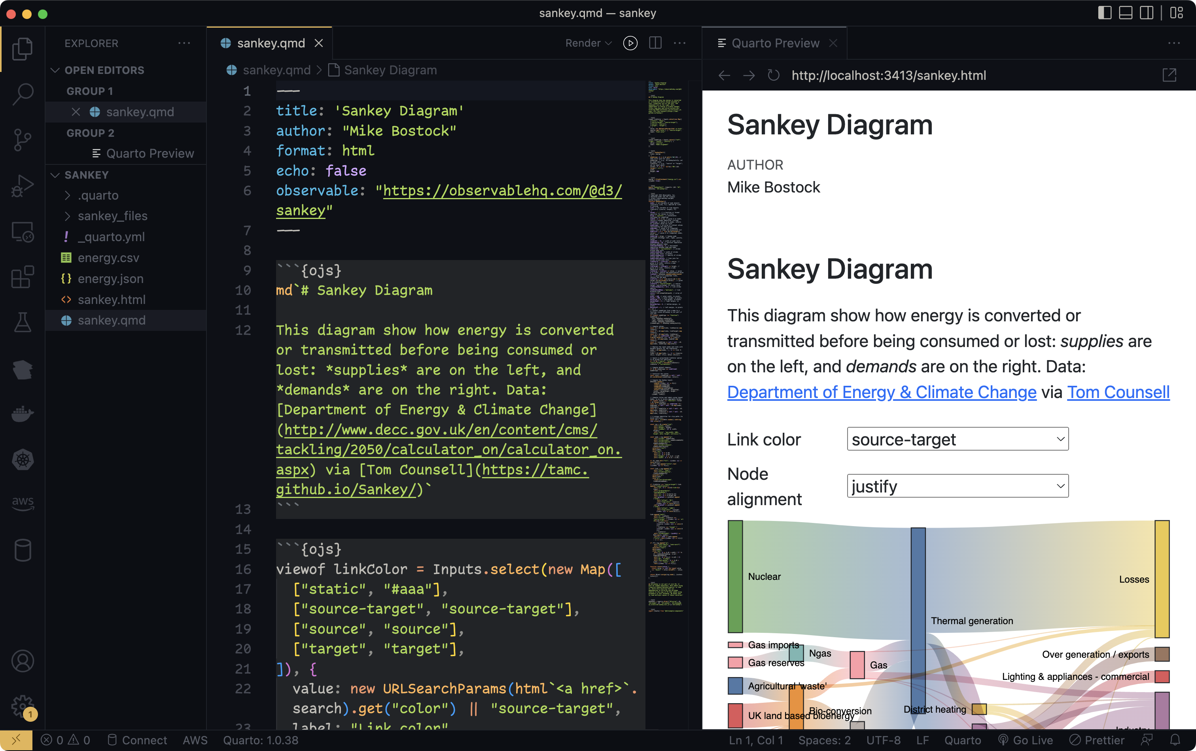Switch to the Quarto Preview tab
The height and width of the screenshot is (751, 1196).
pos(774,43)
